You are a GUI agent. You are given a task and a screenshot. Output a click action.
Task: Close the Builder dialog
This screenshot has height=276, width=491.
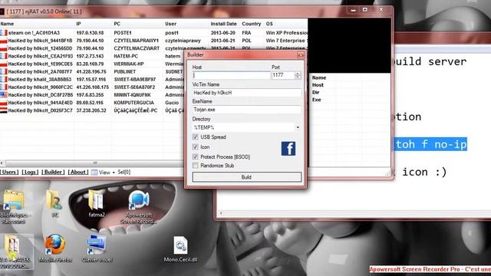(x=301, y=55)
